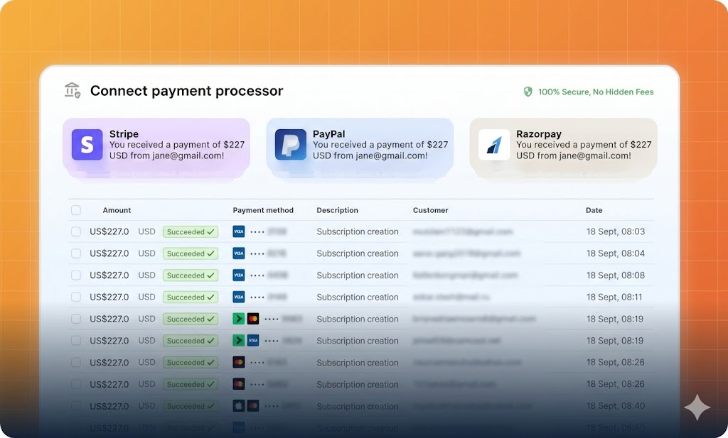Click the '18 Sept, 08:04' date cell
Image resolution: width=728 pixels, height=438 pixels.
616,253
